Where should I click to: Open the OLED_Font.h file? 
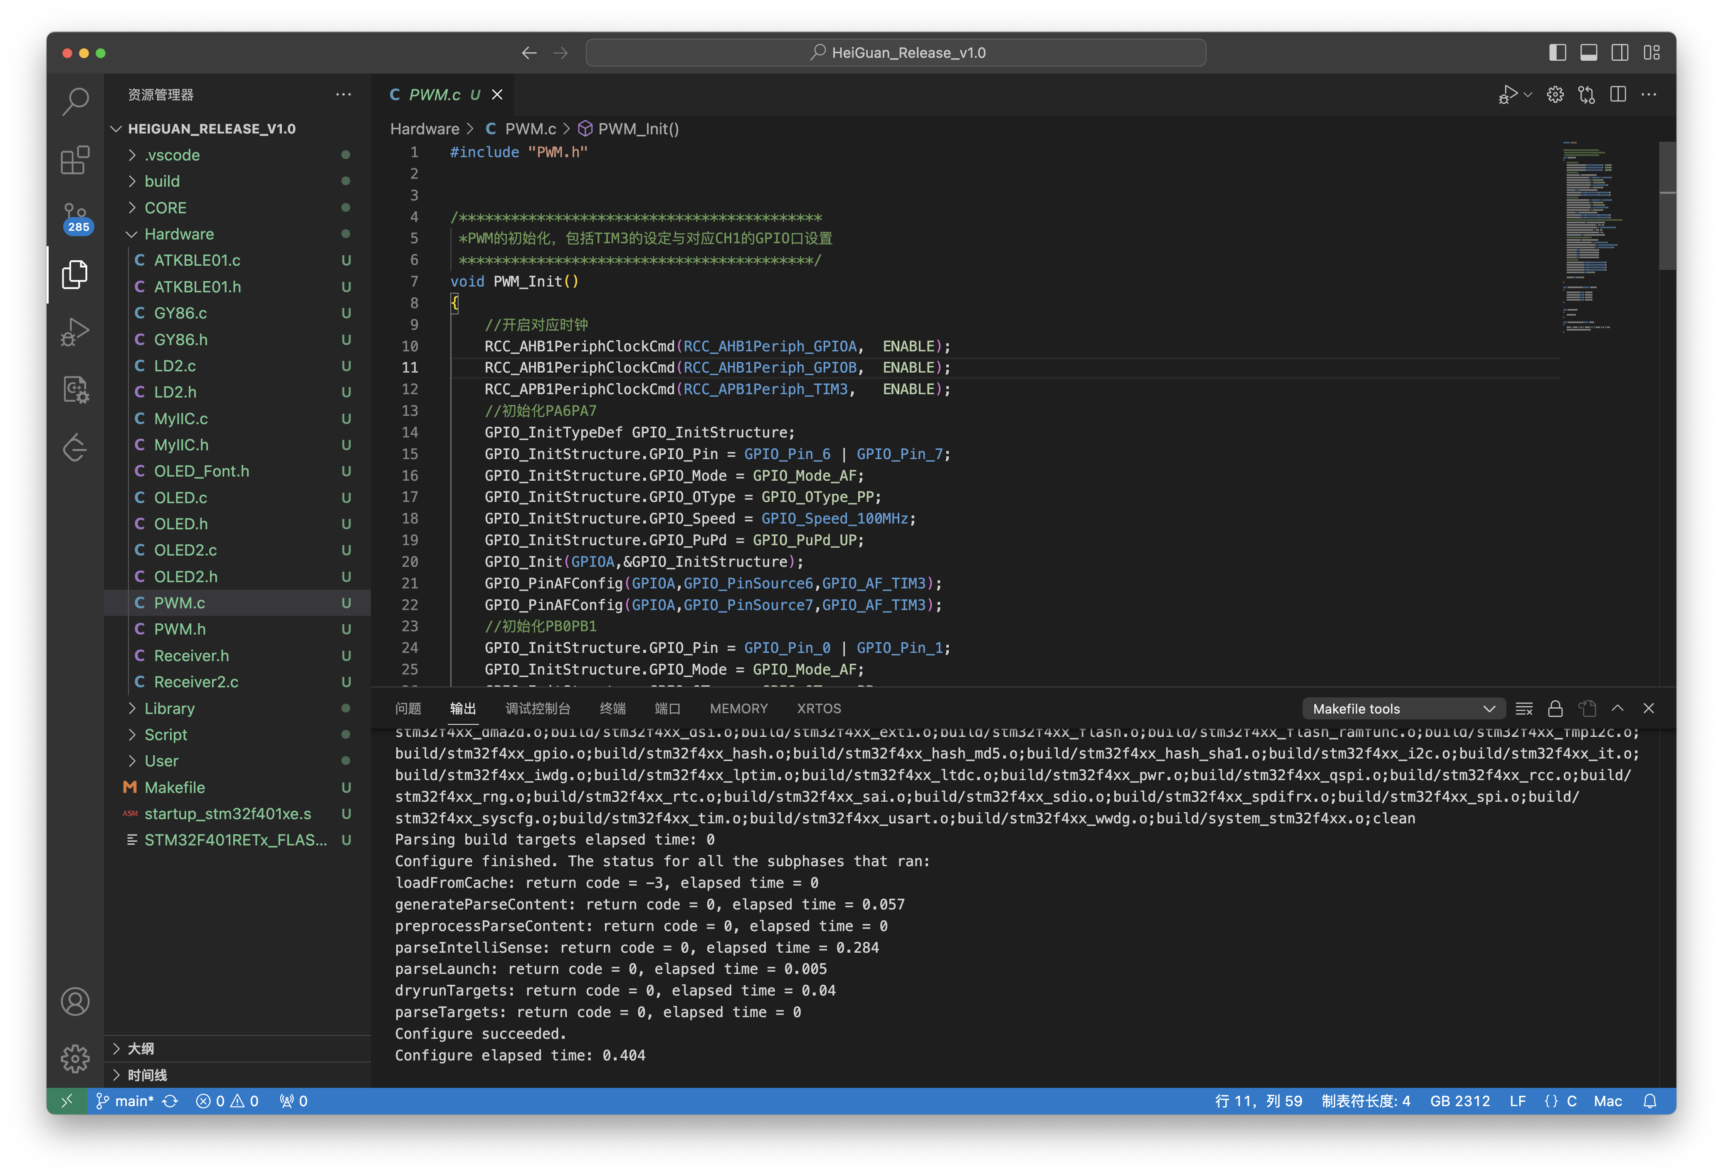(237, 472)
